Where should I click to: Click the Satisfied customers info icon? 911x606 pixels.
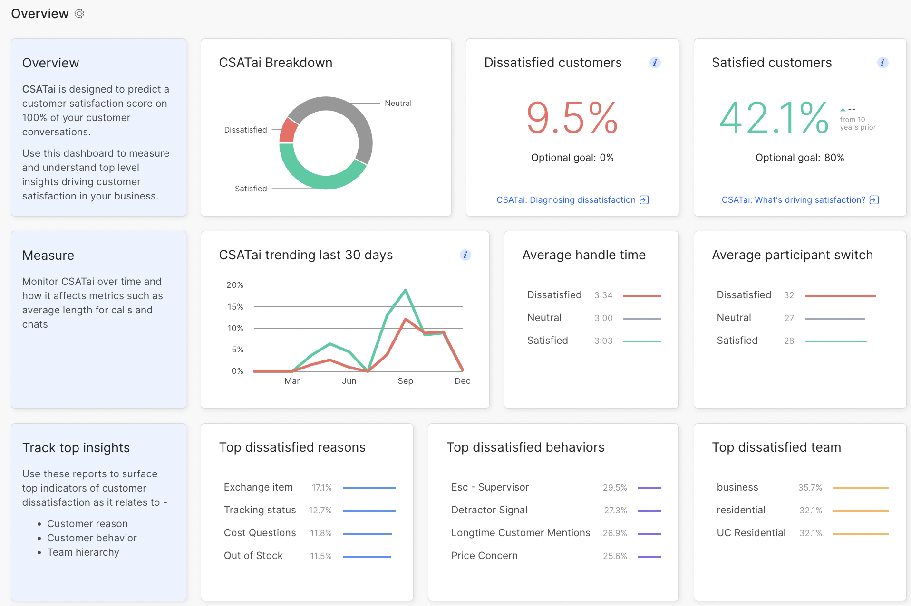tap(882, 63)
